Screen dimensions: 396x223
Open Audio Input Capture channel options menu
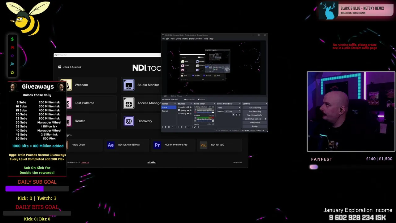click(195, 109)
